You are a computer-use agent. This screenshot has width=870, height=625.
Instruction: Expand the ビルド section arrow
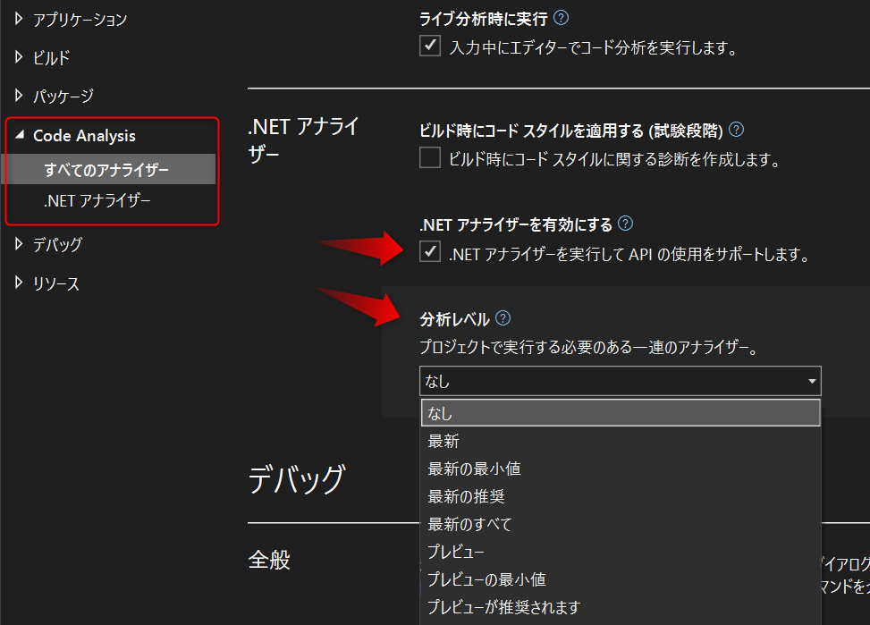20,57
